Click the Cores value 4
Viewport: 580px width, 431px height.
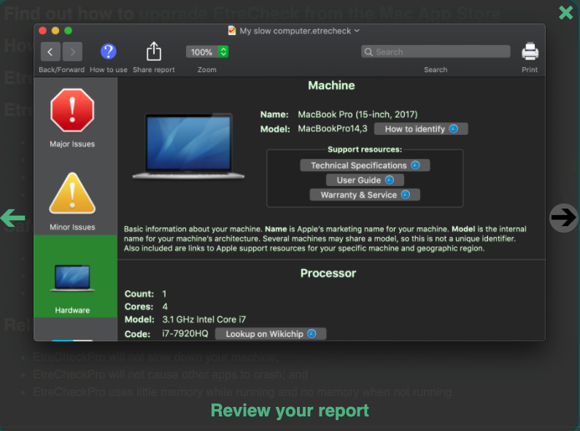[165, 306]
